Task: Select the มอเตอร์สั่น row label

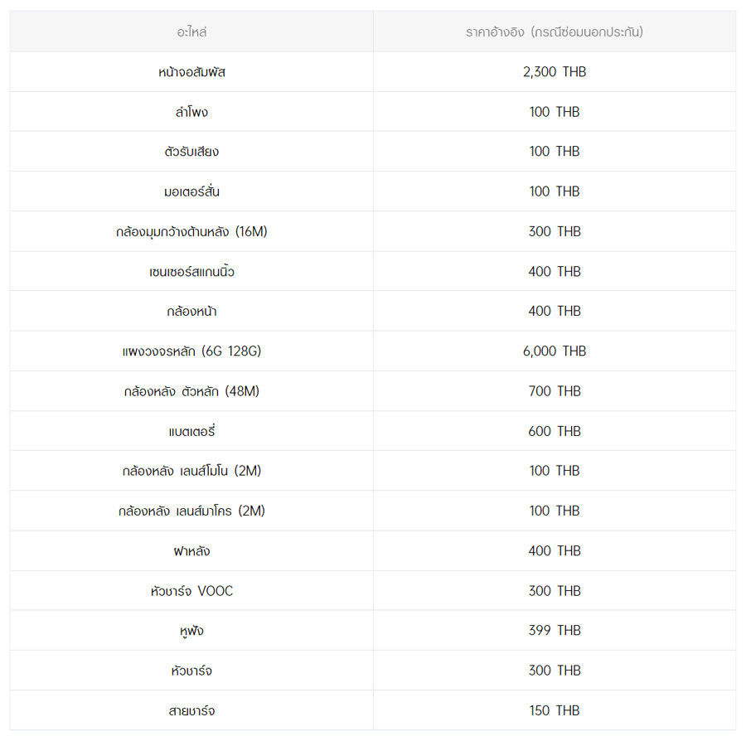Action: (191, 191)
